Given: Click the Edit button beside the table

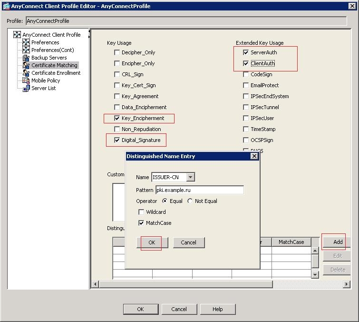Looking at the screenshot, I should tap(337, 256).
